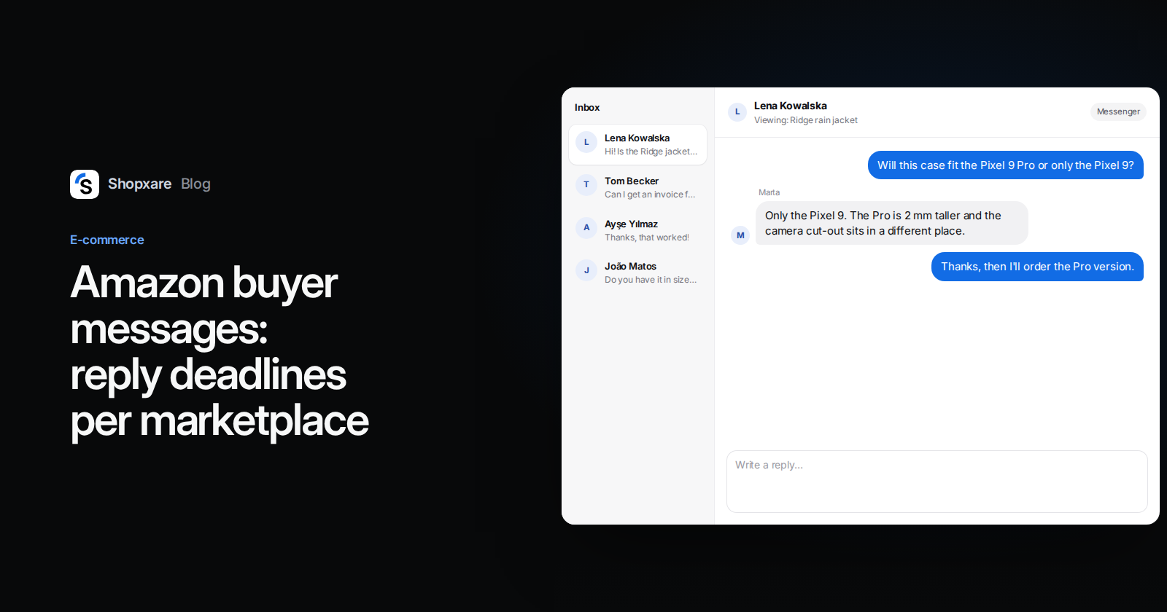Select Tom Becker's T avatar

(x=586, y=185)
